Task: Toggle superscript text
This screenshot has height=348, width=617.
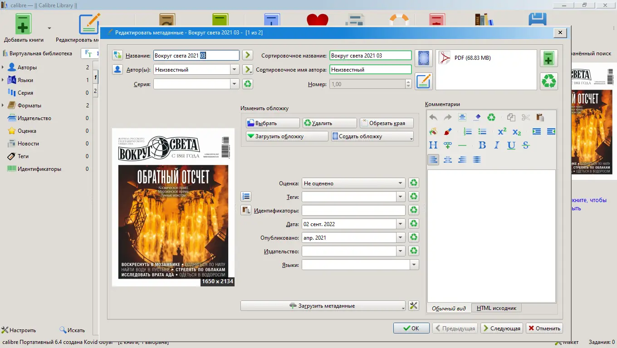Action: point(502,131)
